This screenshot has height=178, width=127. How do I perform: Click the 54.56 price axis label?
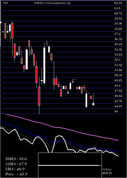pyautogui.click(x=118, y=50)
